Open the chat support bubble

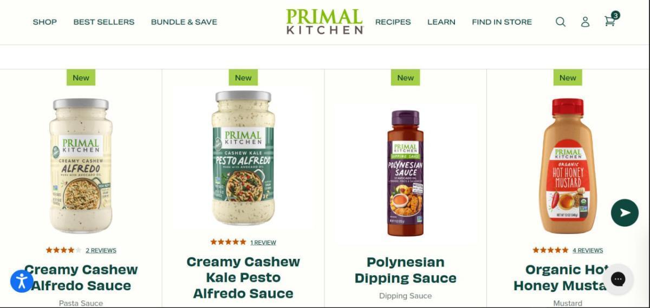[618, 279]
